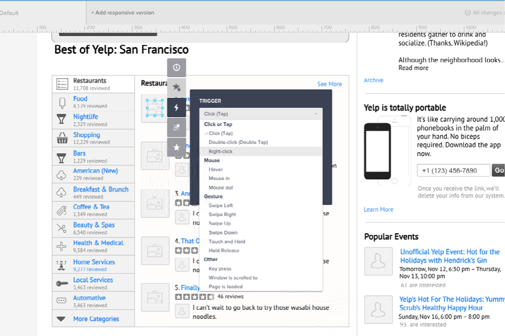Open Unofficial Yelp Event Hendrick's Gin link

click(x=450, y=256)
